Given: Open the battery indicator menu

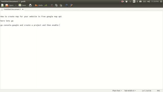Looking at the screenshot, I should 144,2.
